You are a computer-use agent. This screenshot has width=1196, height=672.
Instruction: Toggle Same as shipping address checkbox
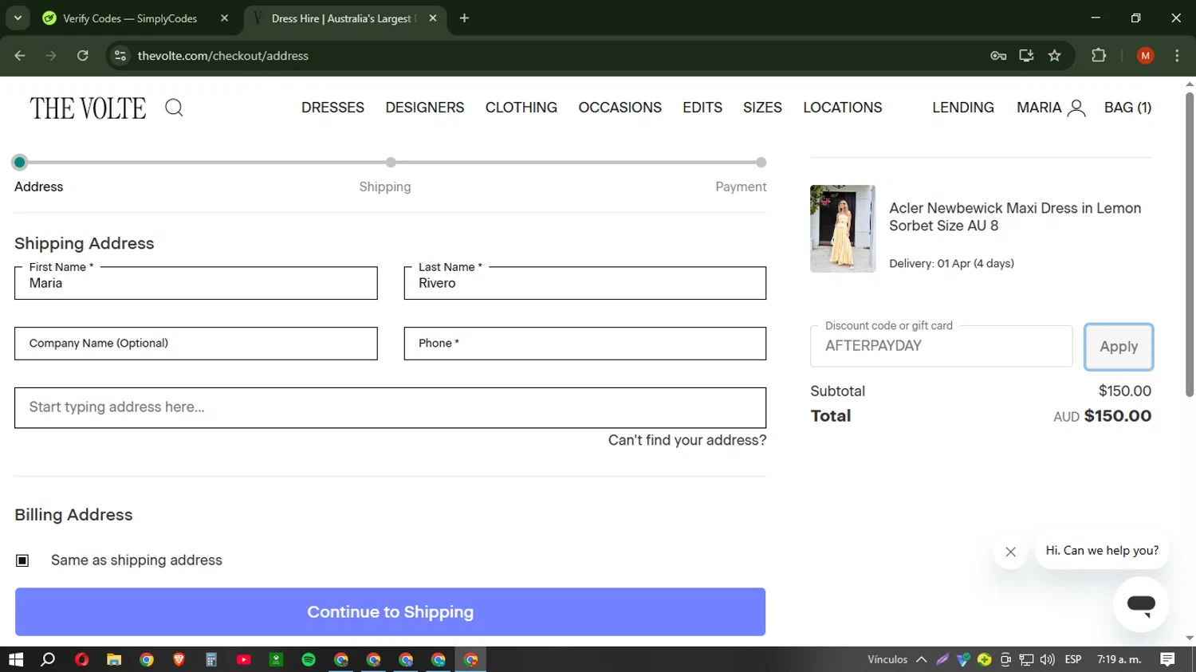tap(22, 560)
